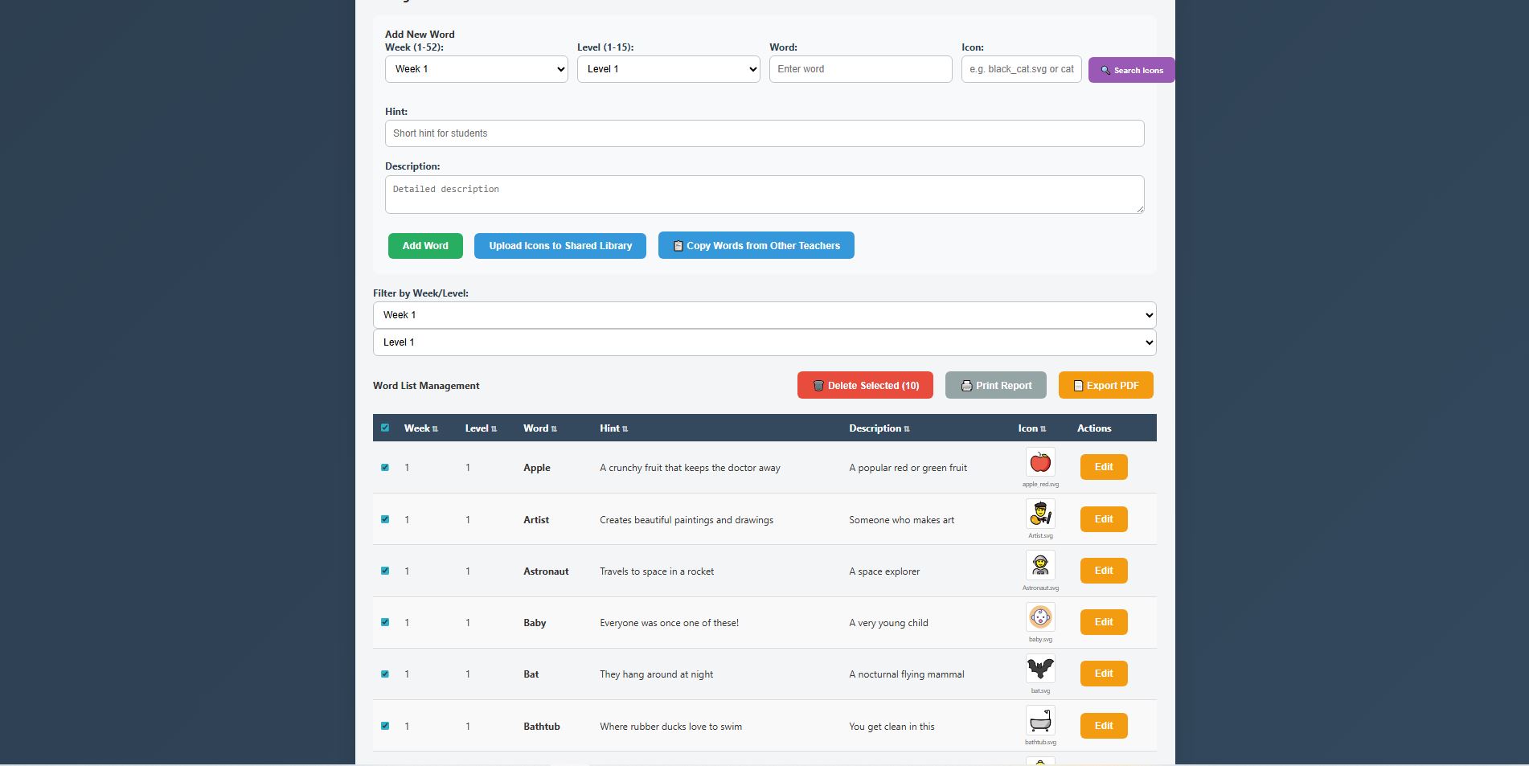1529x766 pixels.
Task: Deselect the Bathtub row checkbox
Action: coord(385,726)
